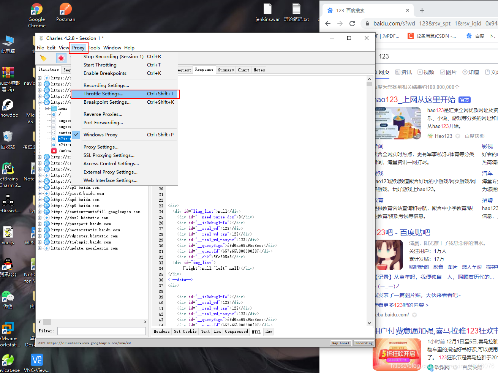
Task: Open 微信 WeChat desktop icon
Action: tap(8, 299)
